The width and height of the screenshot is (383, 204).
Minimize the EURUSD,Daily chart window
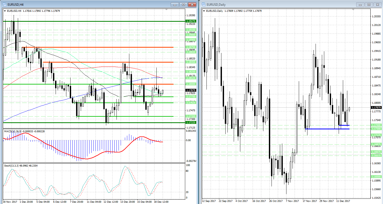[x=360, y=4]
